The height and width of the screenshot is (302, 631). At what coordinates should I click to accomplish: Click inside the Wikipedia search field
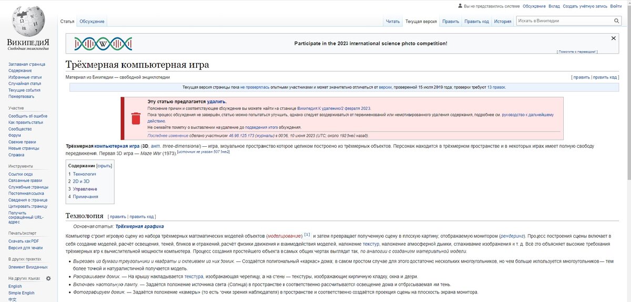(564, 21)
